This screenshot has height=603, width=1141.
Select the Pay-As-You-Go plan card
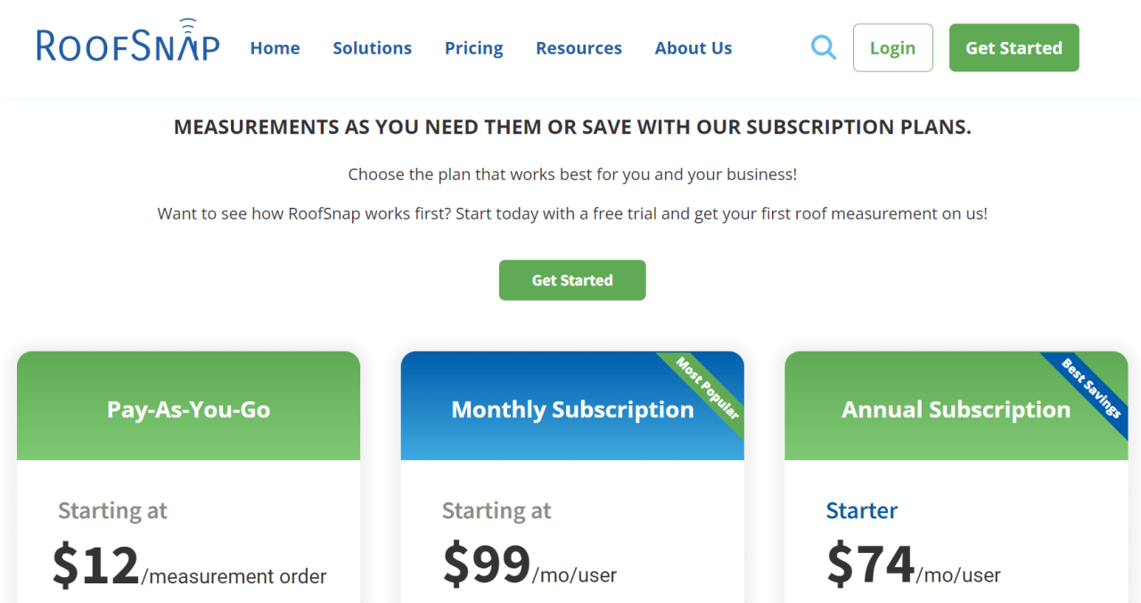coord(188,409)
